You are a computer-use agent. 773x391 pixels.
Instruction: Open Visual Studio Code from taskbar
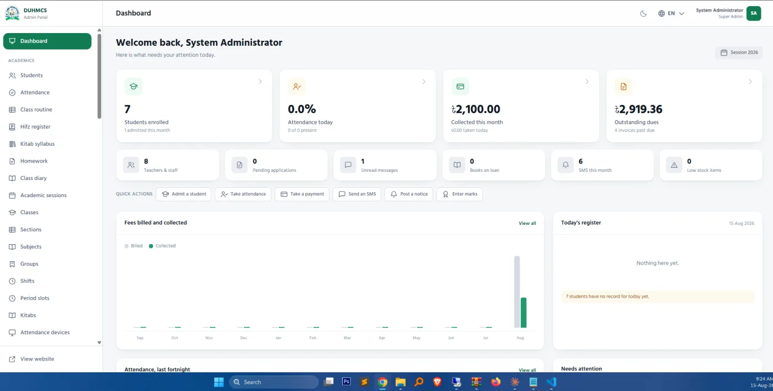coord(551,382)
